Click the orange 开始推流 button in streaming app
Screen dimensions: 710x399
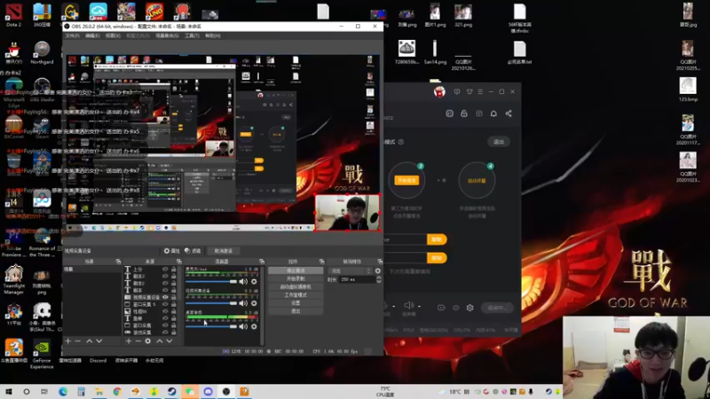click(x=406, y=181)
